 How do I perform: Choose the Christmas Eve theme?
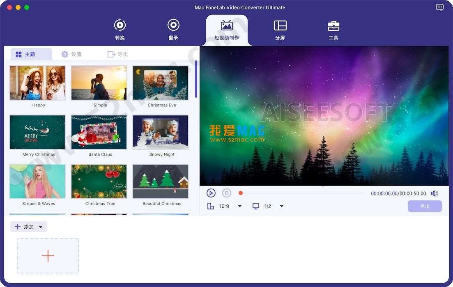coord(160,83)
